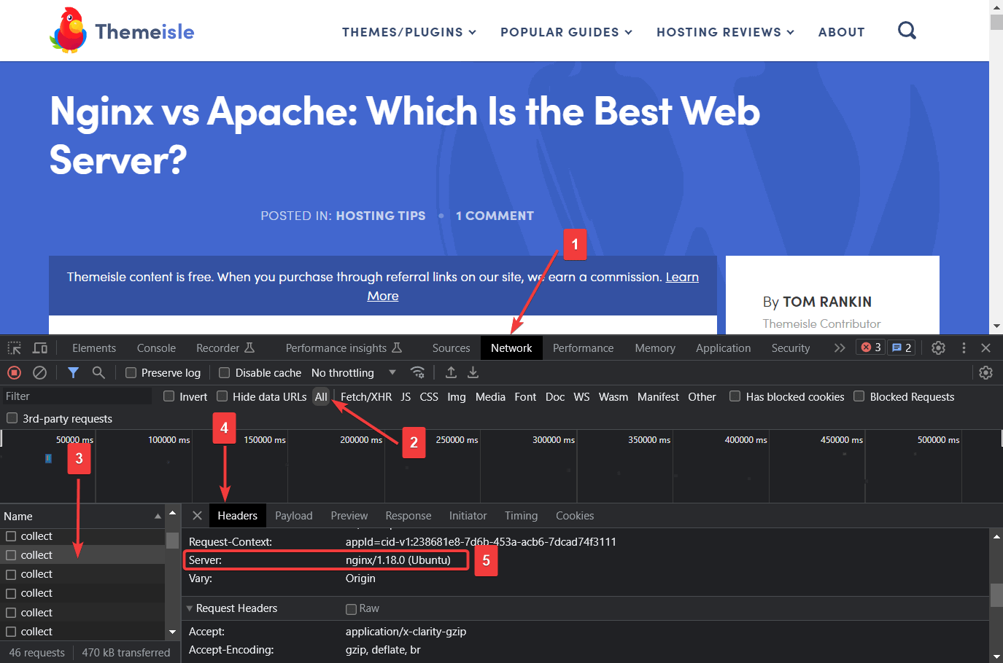Image resolution: width=1003 pixels, height=663 pixels.
Task: Open DevTools settings gear
Action: [x=938, y=348]
